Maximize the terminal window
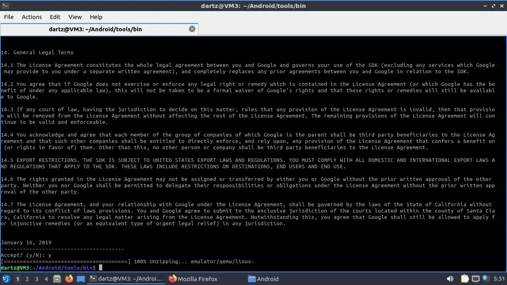The height and width of the screenshot is (285, 507). coord(494,6)
